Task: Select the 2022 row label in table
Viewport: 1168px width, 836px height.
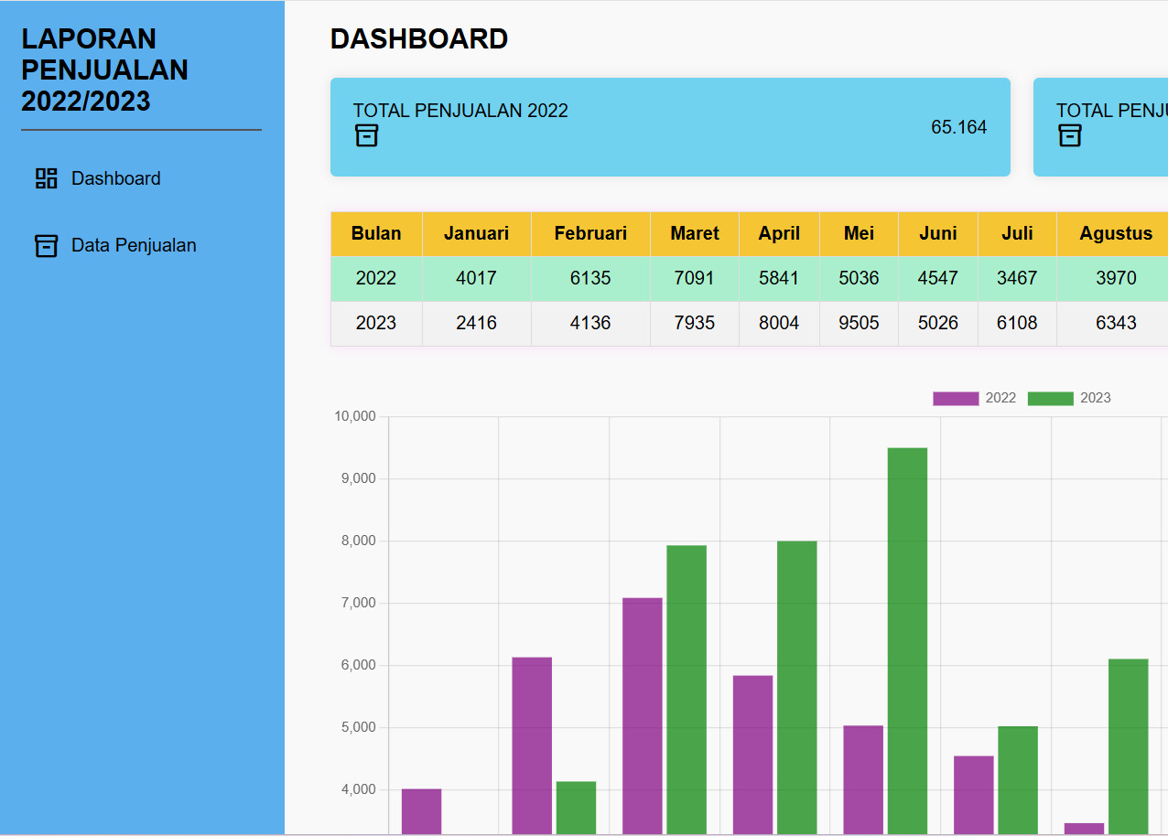Action: tap(375, 278)
